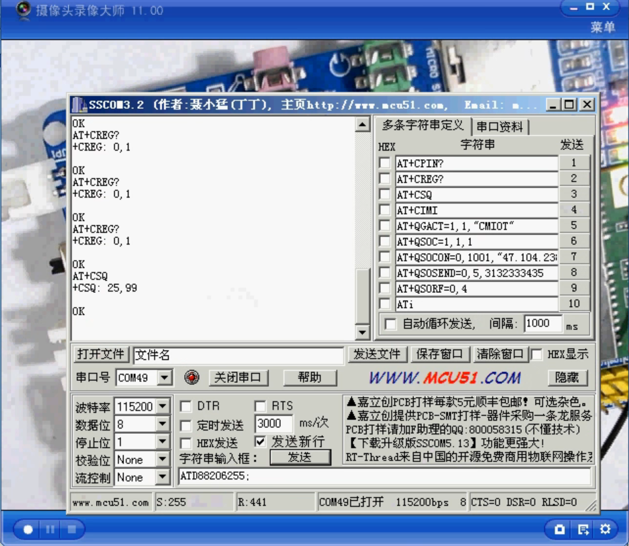Send string 10 ATi button
Viewport: 629px width, 546px height.
(574, 303)
